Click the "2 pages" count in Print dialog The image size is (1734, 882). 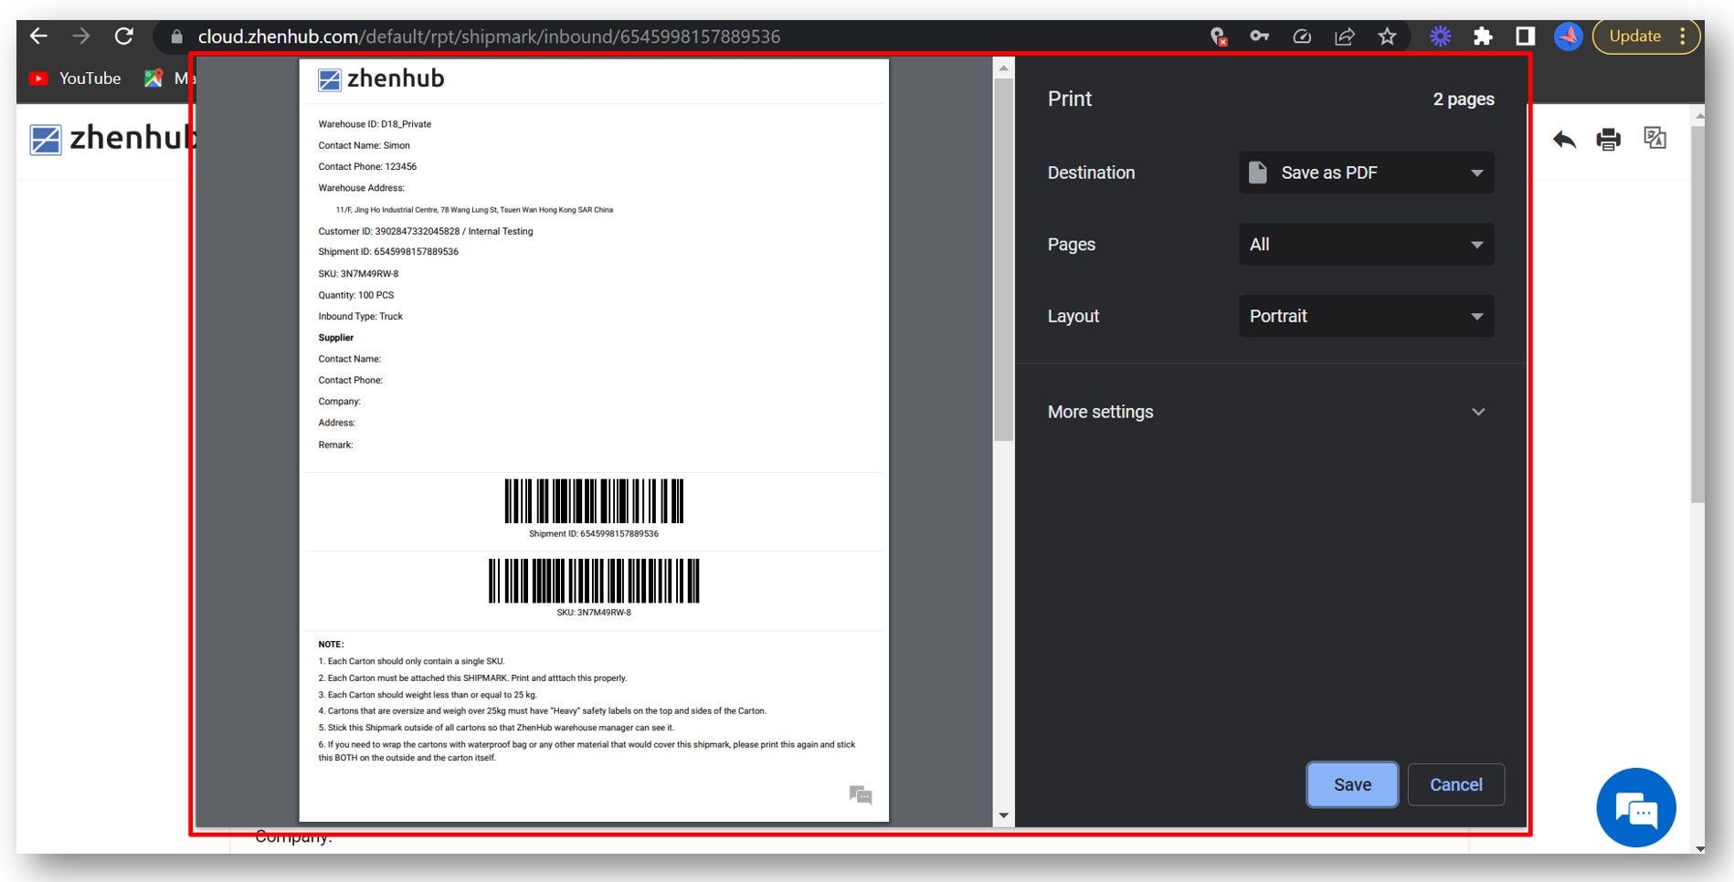pyautogui.click(x=1464, y=100)
